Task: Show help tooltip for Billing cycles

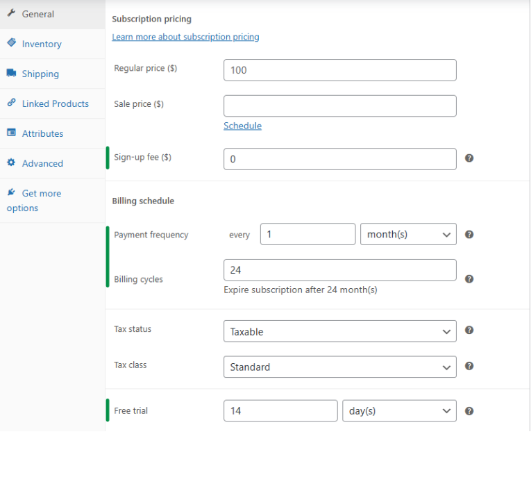Action: pos(469,278)
